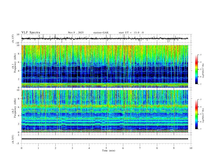Click time axis tick label "5"

coord(106,148)
